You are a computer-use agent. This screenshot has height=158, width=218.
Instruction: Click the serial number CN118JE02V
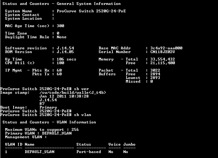pos(163,52)
